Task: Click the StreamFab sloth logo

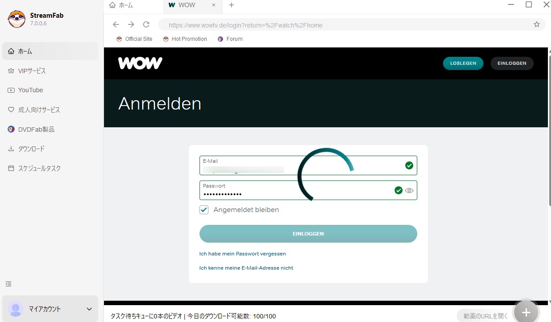Action: 16,19
